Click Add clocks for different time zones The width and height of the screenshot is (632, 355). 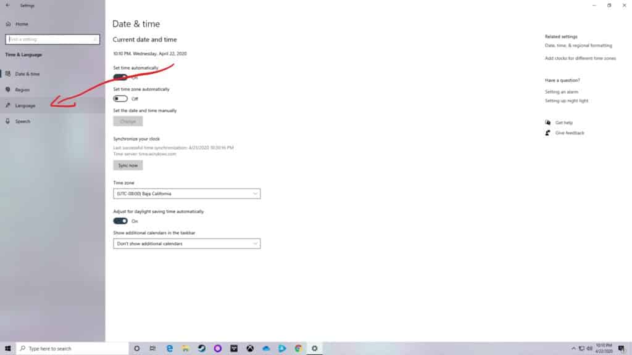pyautogui.click(x=580, y=58)
